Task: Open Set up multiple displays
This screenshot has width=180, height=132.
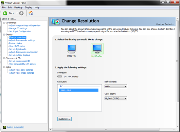Action: tap(20, 55)
